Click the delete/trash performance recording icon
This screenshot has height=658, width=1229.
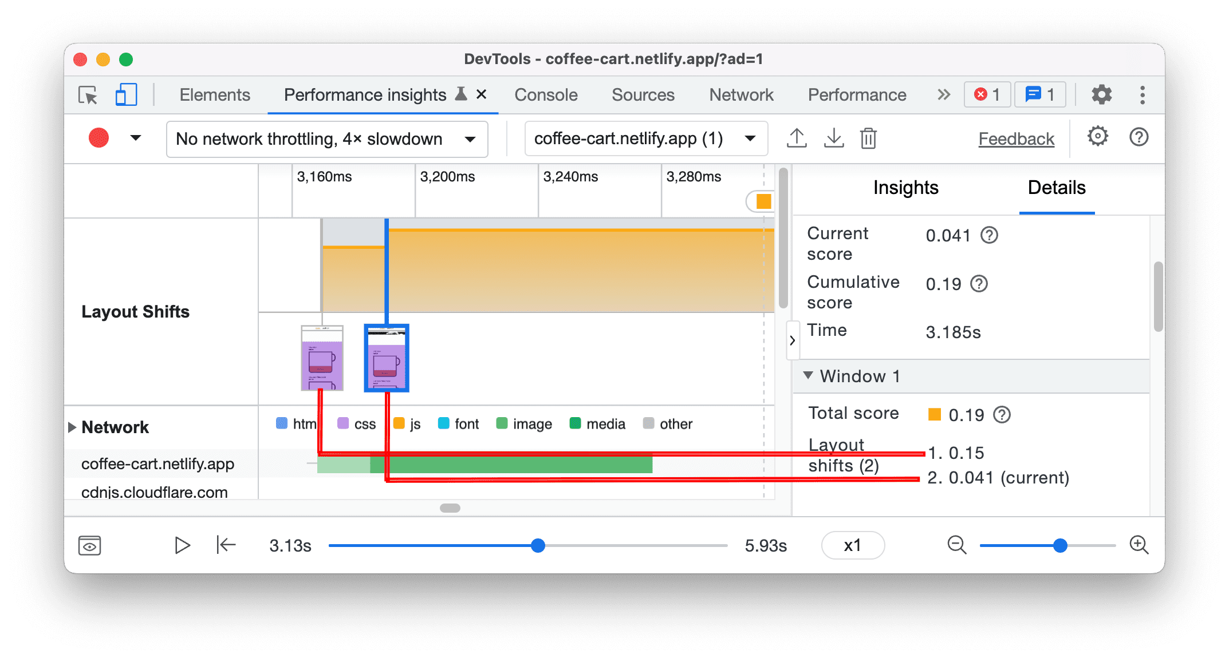[x=870, y=137]
